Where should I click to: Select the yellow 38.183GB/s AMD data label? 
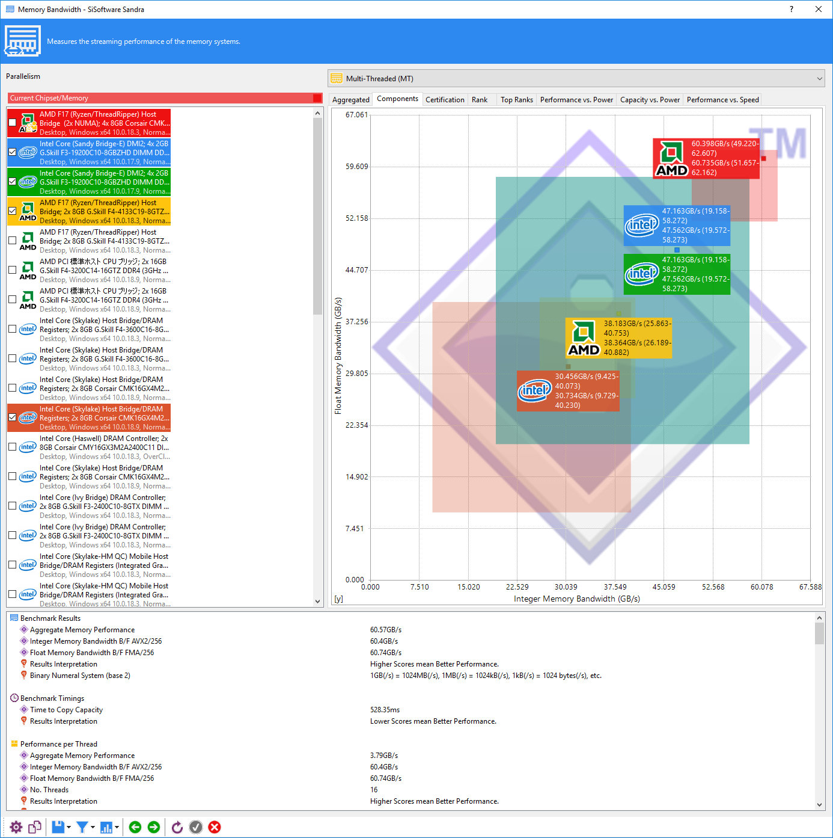click(618, 338)
